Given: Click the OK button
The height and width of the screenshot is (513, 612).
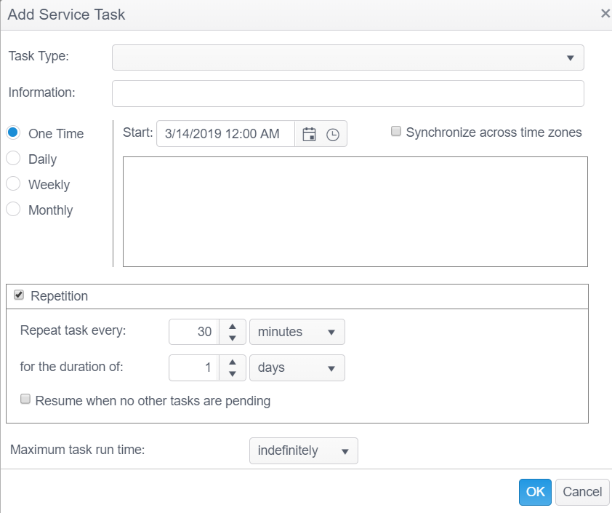Looking at the screenshot, I should tap(535, 492).
